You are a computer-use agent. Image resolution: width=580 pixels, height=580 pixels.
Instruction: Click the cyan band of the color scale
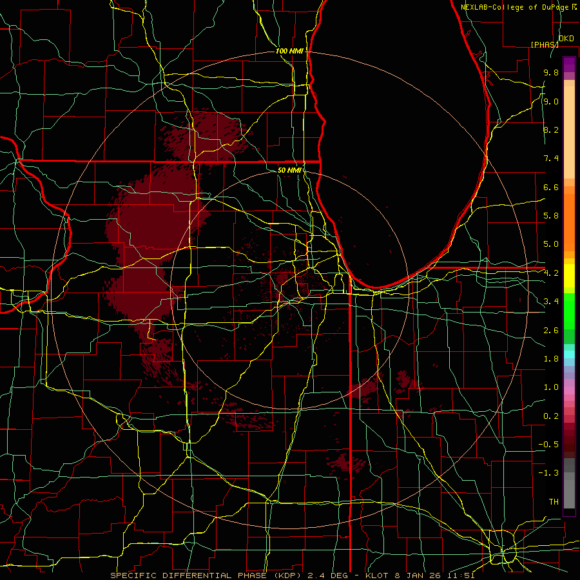click(569, 354)
